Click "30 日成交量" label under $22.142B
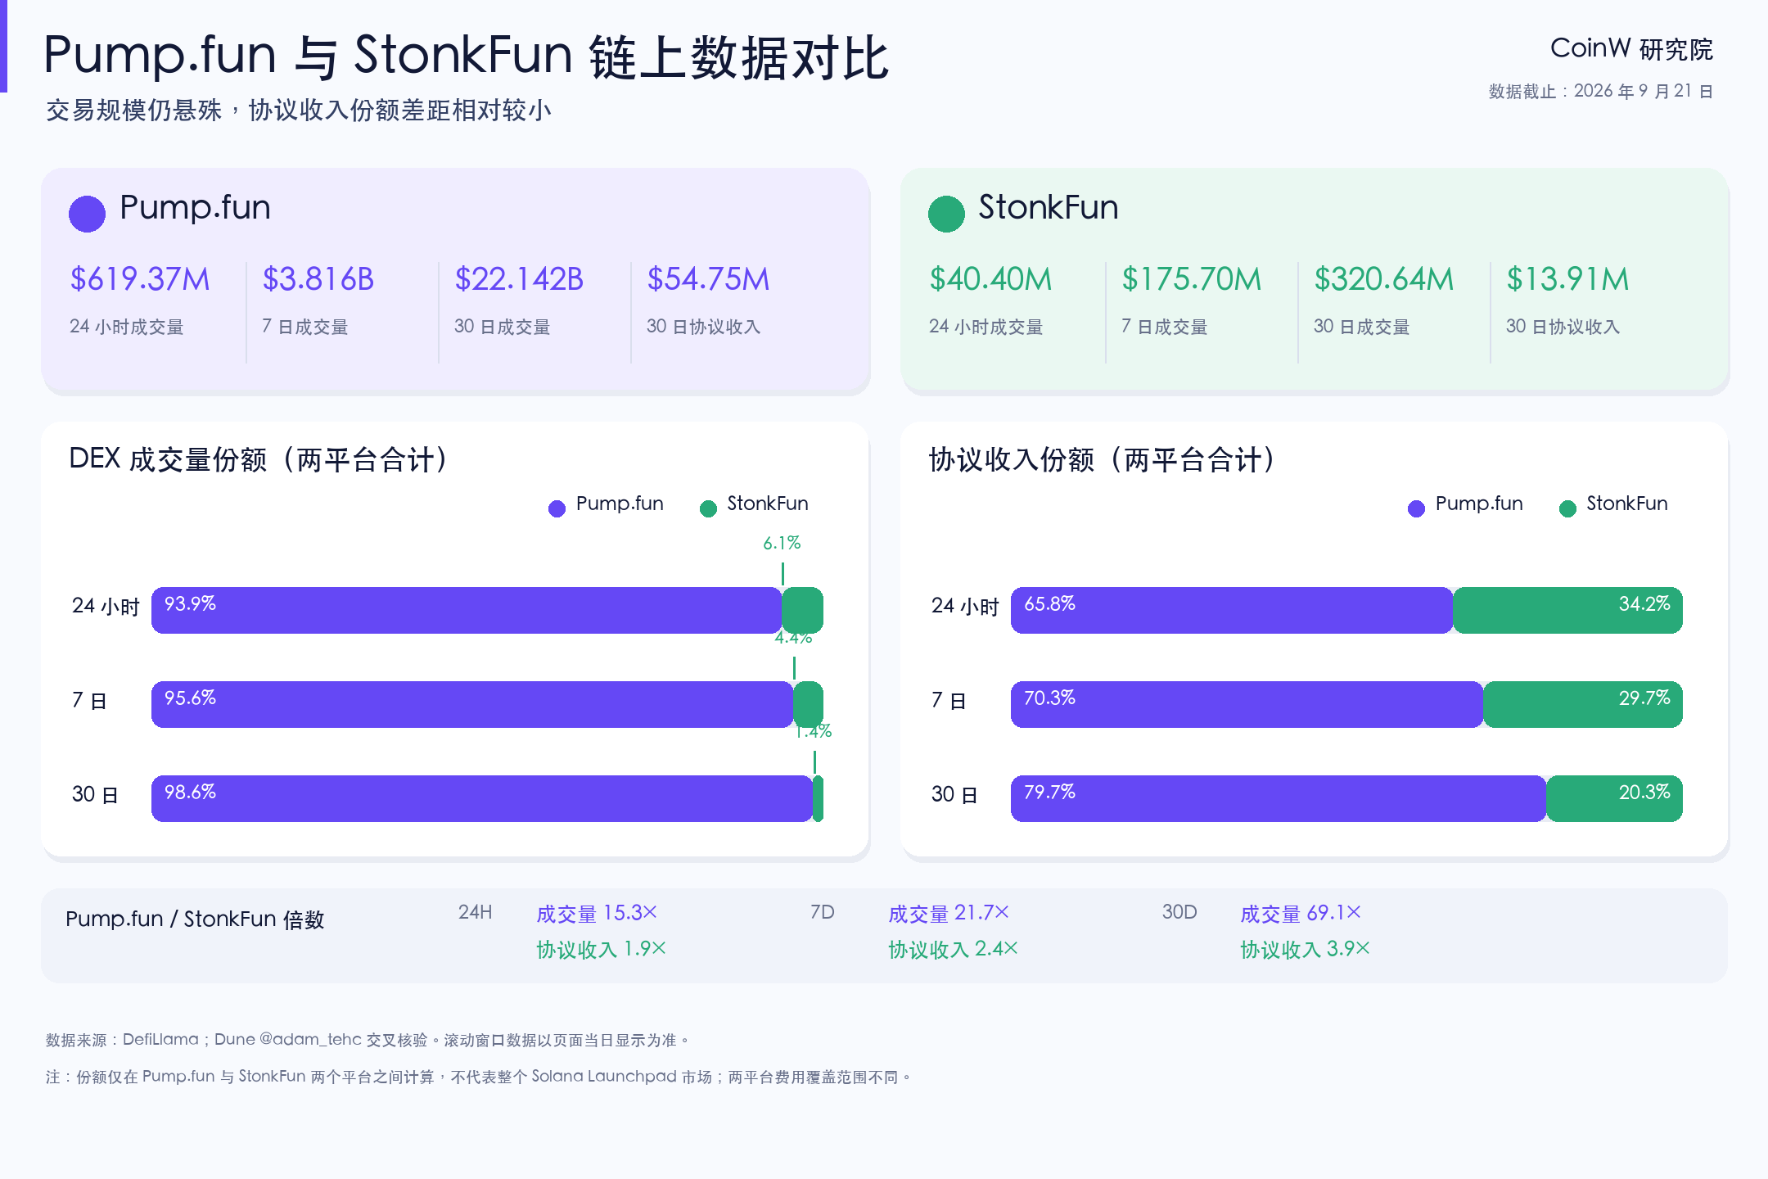Viewport: 1768px width, 1179px height. (503, 327)
